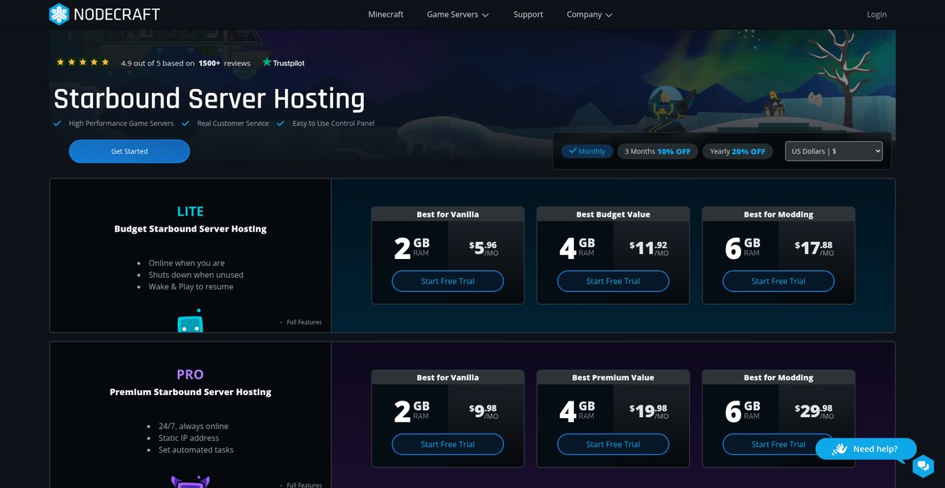Image resolution: width=945 pixels, height=488 pixels.
Task: Click the PRO plan title
Action: [190, 374]
